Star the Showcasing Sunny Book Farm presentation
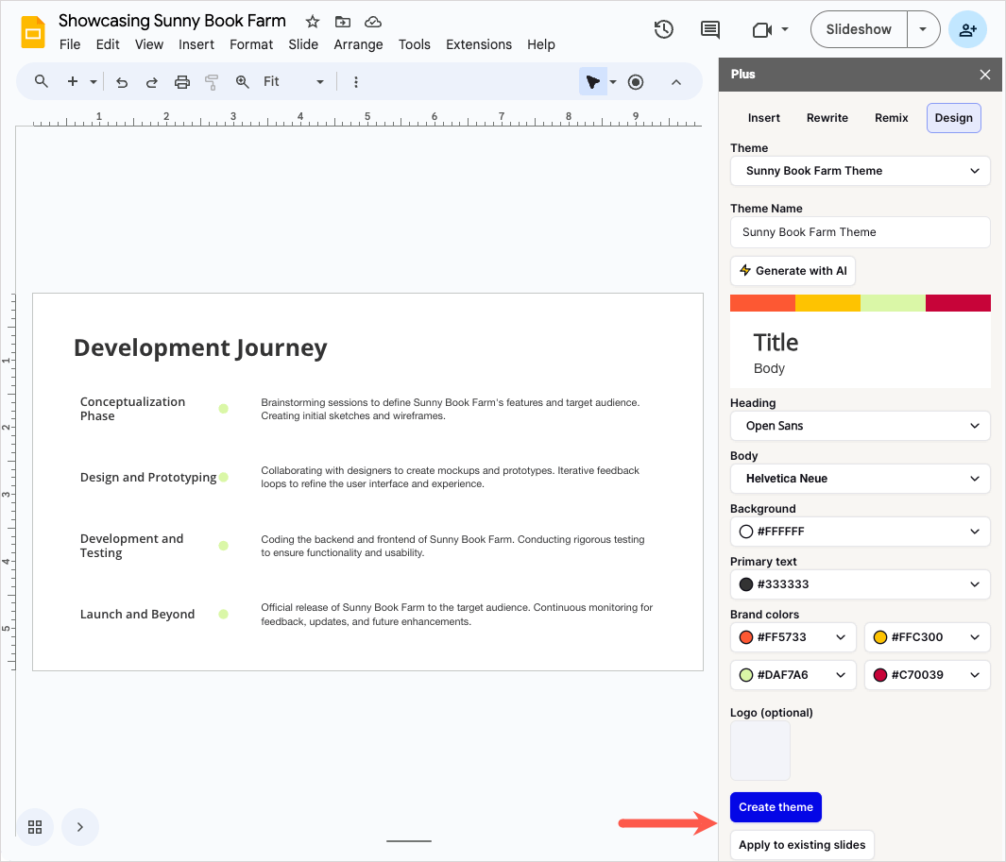The height and width of the screenshot is (862, 1006). coord(313,22)
